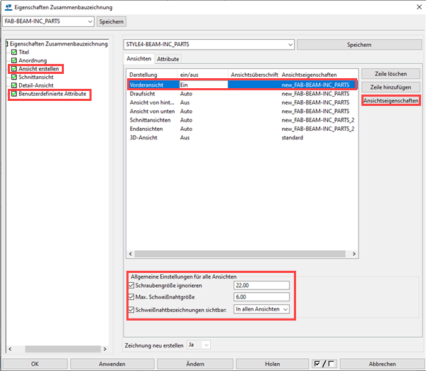Open the In allen Ansichten dropdown
The height and width of the screenshot is (371, 426).
(x=284, y=309)
